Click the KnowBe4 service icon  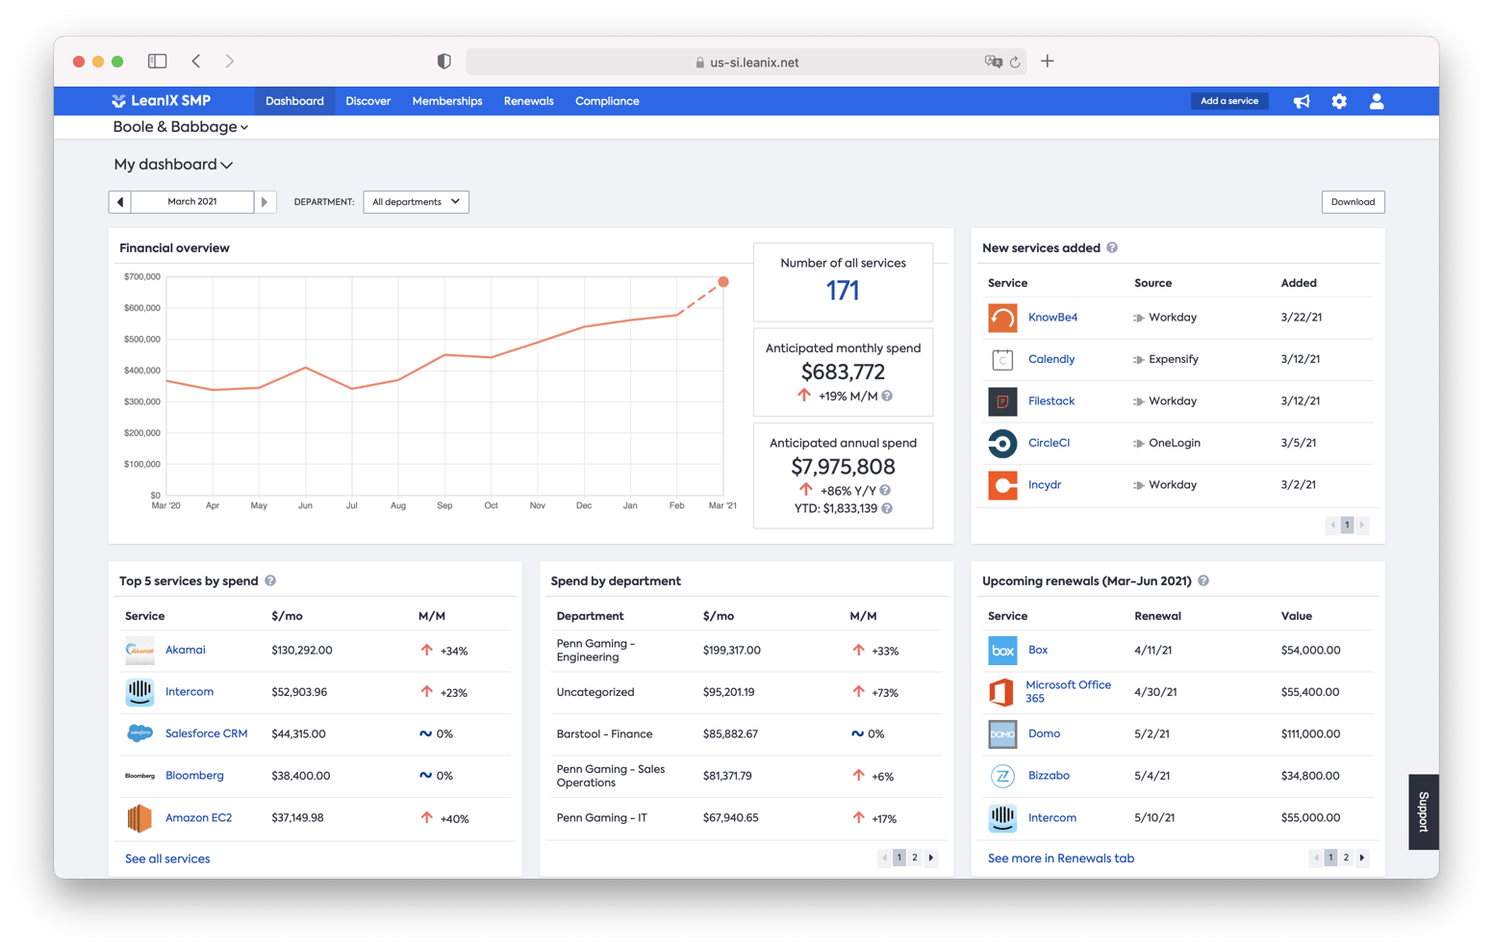click(x=1002, y=318)
